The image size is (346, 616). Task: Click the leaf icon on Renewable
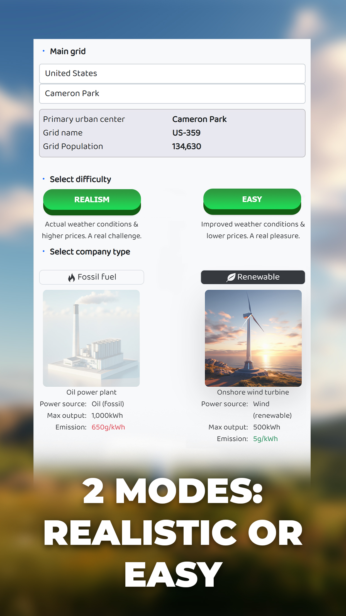pyautogui.click(x=231, y=277)
